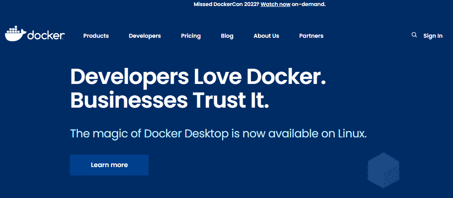Click the 'Businesses Trust It.' heading line
Image resolution: width=453 pixels, height=198 pixels.
169,100
